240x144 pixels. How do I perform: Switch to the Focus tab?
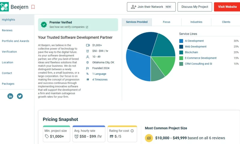[166, 22]
